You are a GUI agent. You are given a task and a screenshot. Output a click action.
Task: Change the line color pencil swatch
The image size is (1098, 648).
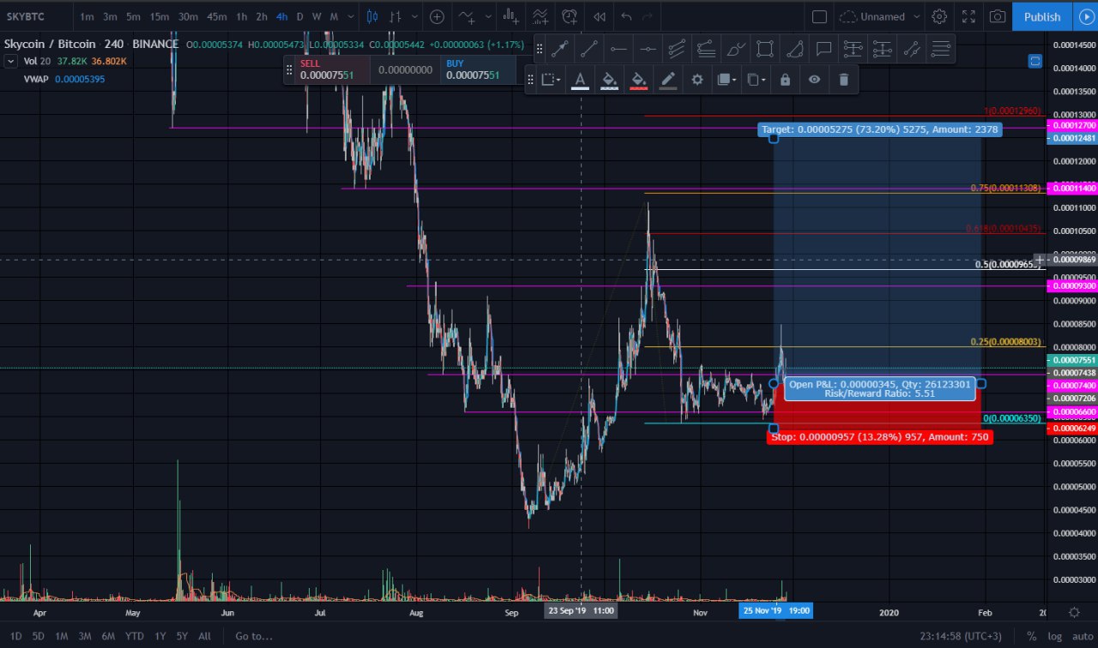pos(668,80)
